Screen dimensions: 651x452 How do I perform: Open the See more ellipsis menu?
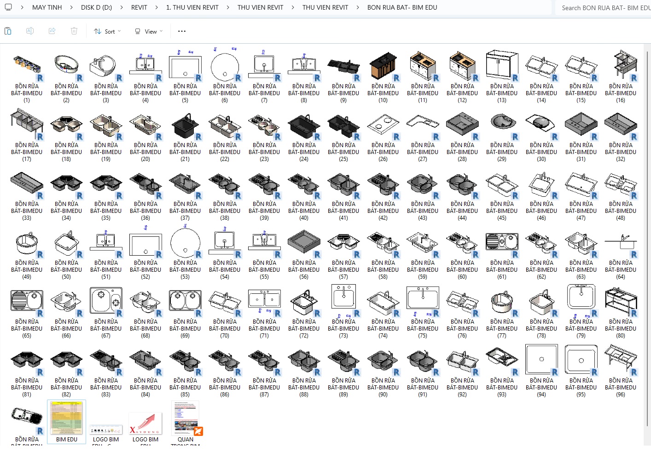(182, 31)
